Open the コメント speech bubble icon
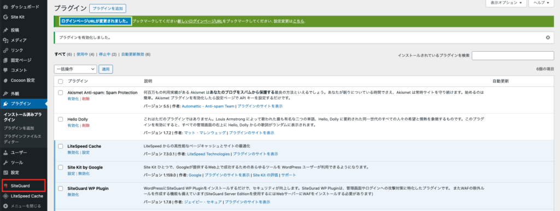560x211 pixels. pyautogui.click(x=5, y=70)
